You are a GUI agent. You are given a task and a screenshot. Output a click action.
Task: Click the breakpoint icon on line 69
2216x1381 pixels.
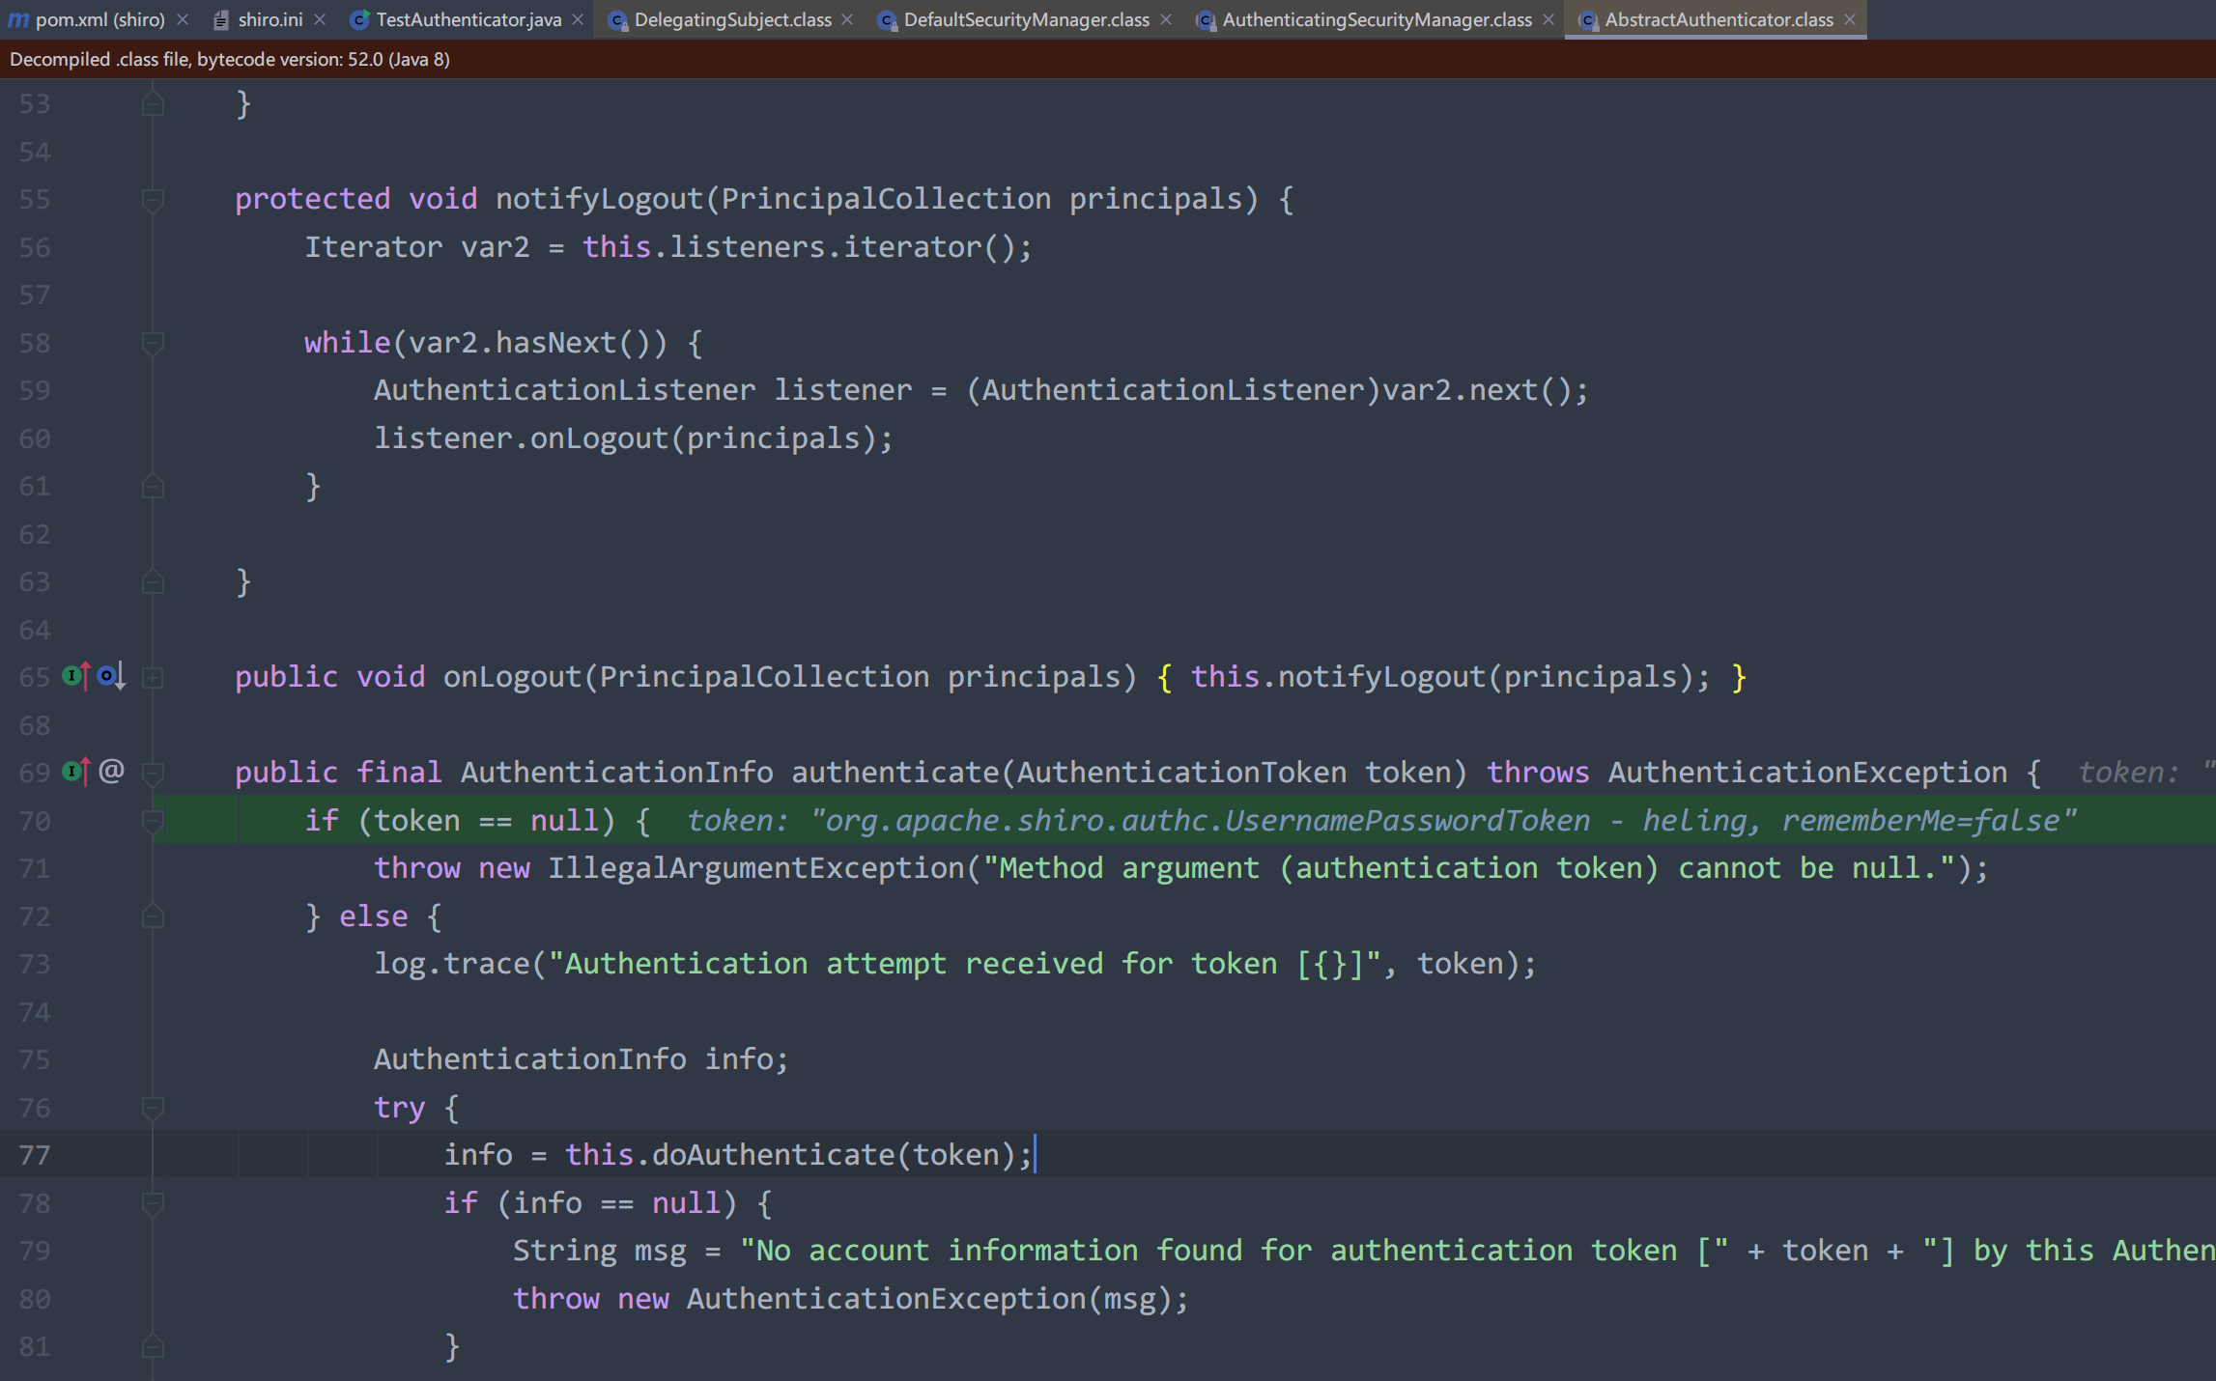pyautogui.click(x=71, y=772)
